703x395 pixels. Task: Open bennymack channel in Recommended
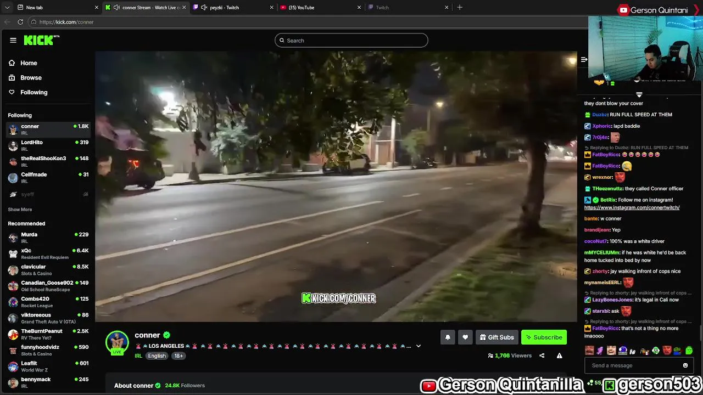[48, 382]
